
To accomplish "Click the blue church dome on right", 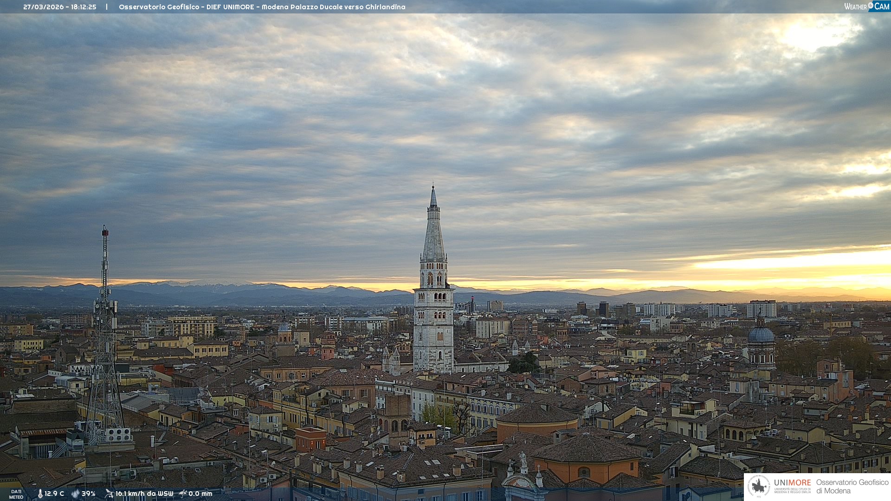I will tap(761, 335).
